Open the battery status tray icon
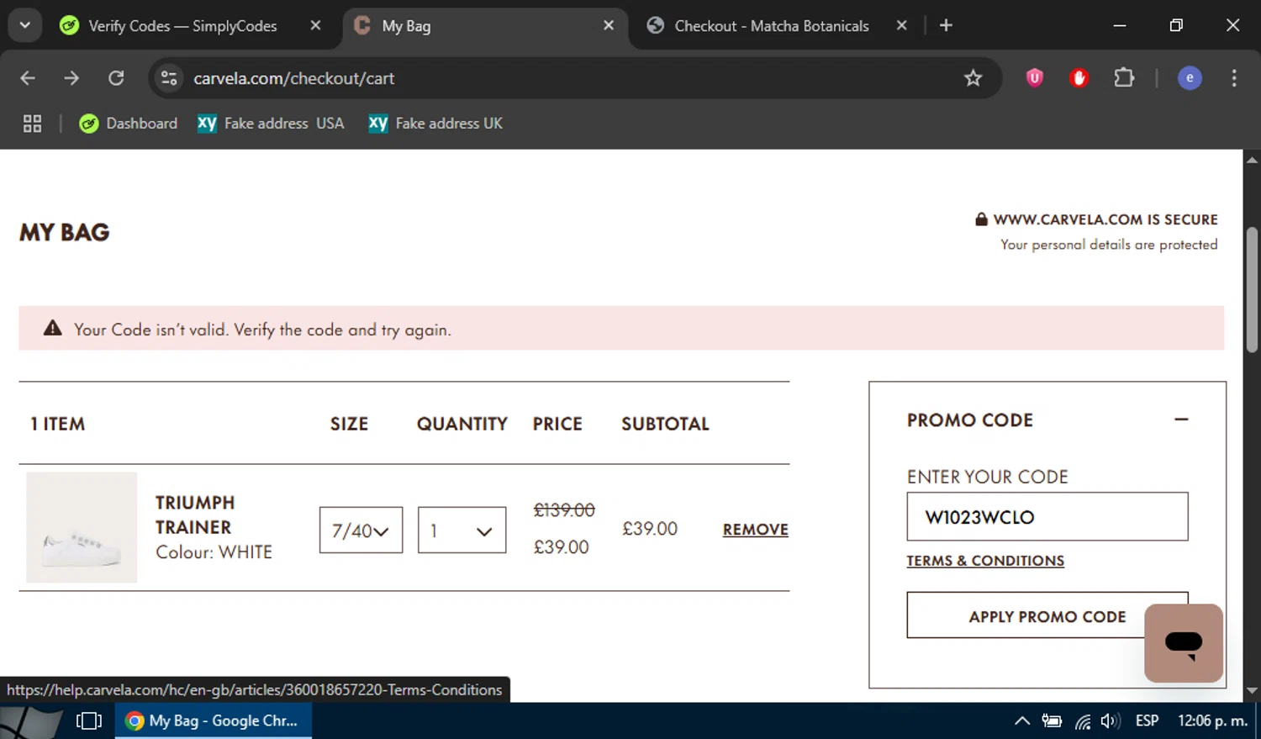The height and width of the screenshot is (739, 1261). click(x=1052, y=721)
